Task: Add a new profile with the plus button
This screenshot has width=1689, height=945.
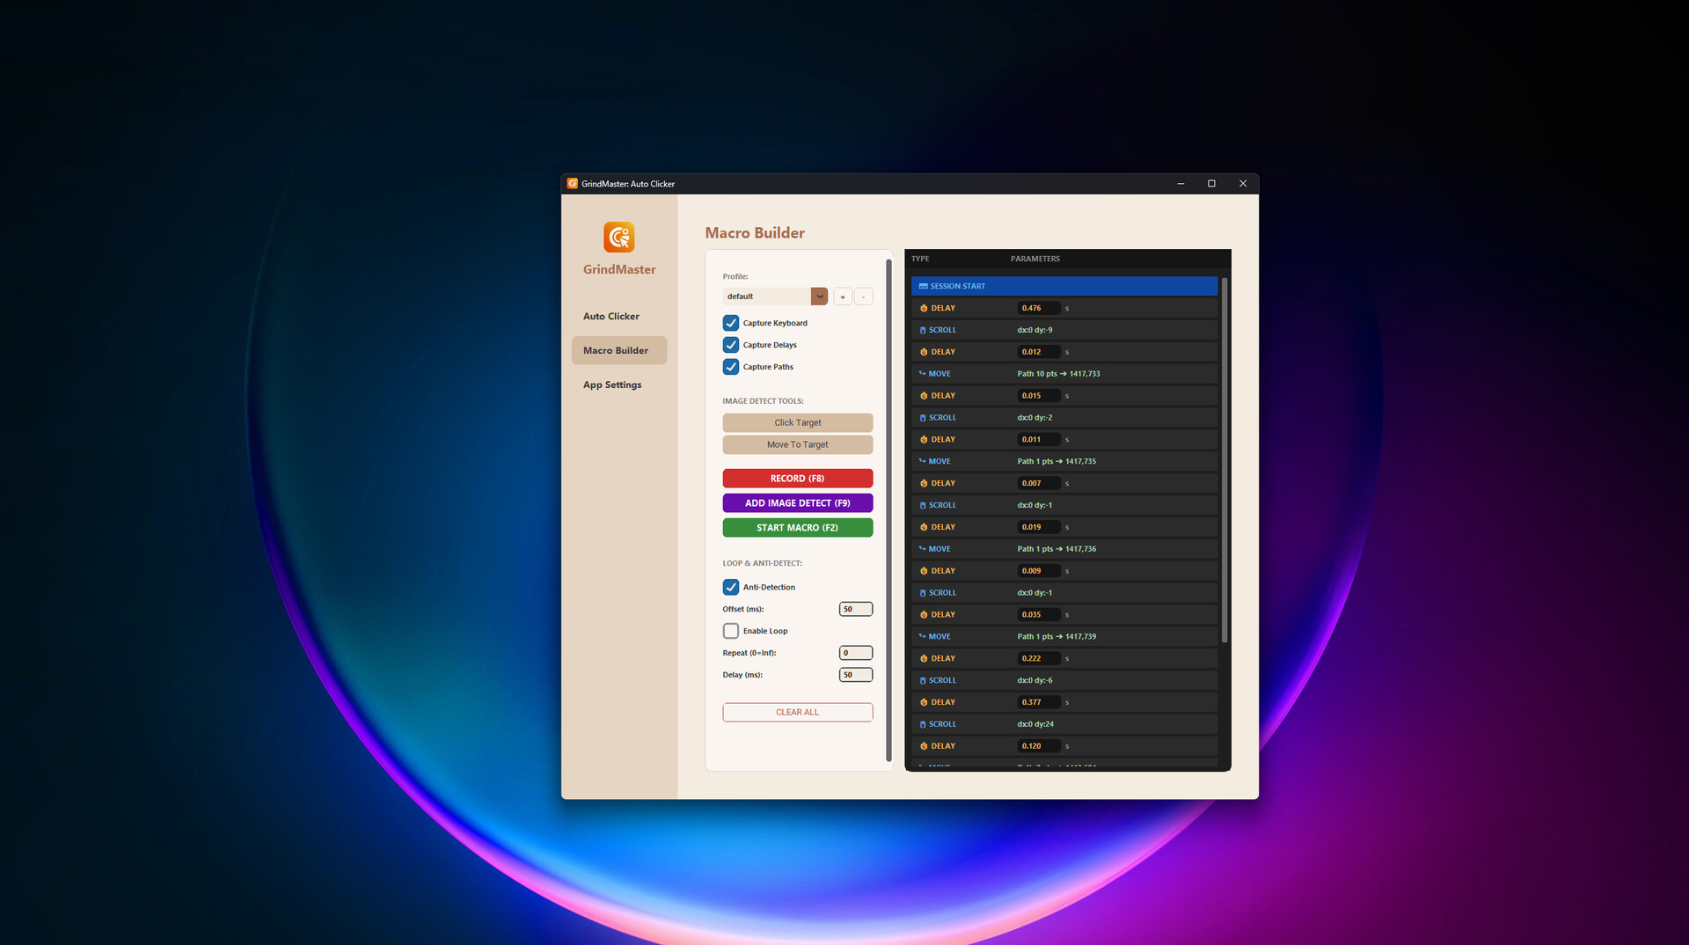Action: (x=843, y=297)
